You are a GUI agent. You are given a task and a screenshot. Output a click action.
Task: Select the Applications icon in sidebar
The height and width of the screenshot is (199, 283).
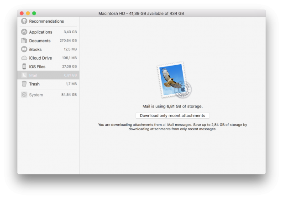[x=24, y=32]
